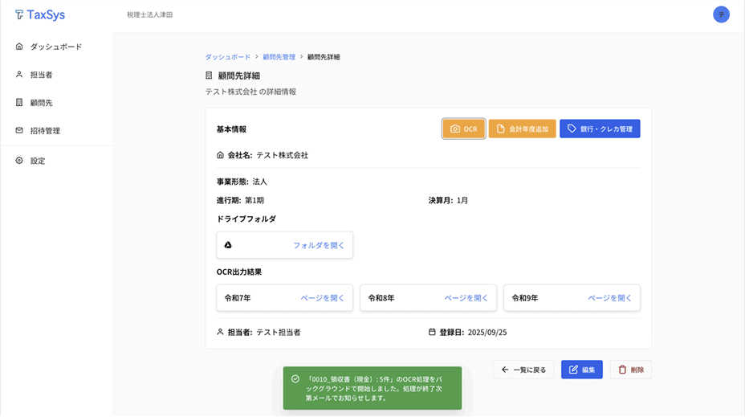Click the OCR started notification message

pyautogui.click(x=374, y=388)
